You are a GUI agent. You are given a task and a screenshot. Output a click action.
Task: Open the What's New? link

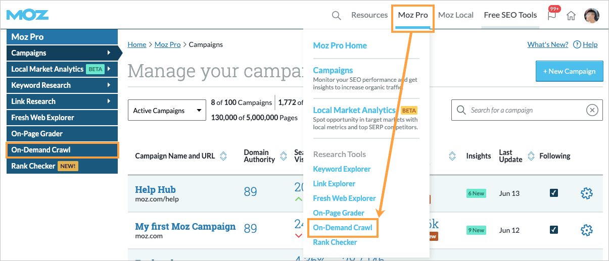[547, 44]
